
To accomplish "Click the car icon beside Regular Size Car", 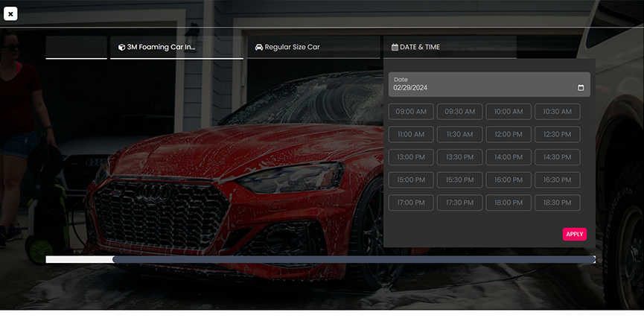I will 258,47.
